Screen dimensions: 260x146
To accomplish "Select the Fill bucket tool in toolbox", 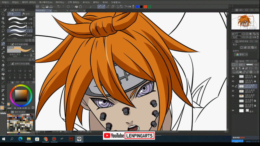I will [3, 74].
